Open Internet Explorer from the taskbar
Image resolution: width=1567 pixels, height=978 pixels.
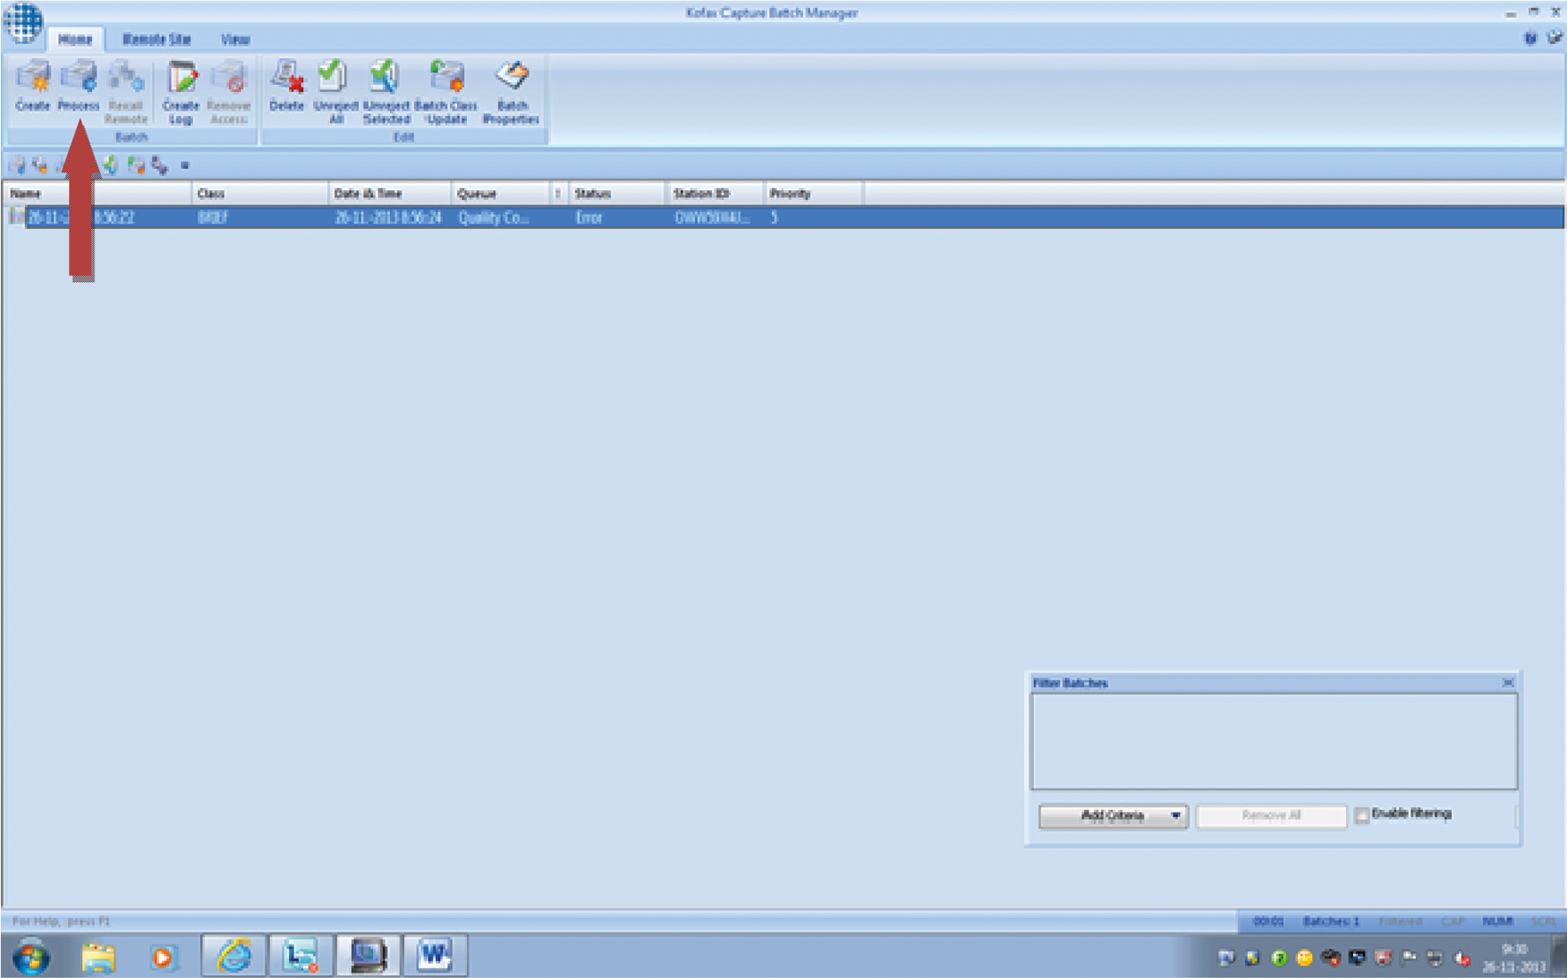tap(233, 956)
